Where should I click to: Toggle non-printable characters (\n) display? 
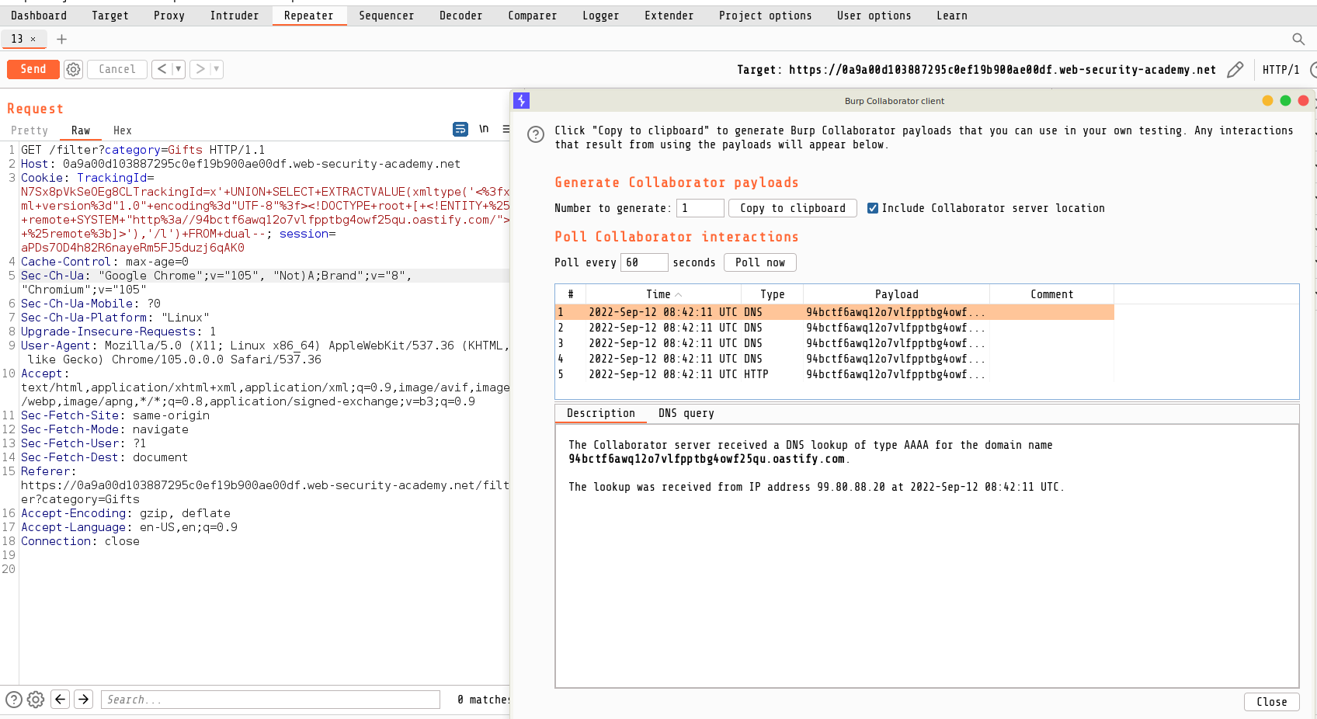coord(484,129)
